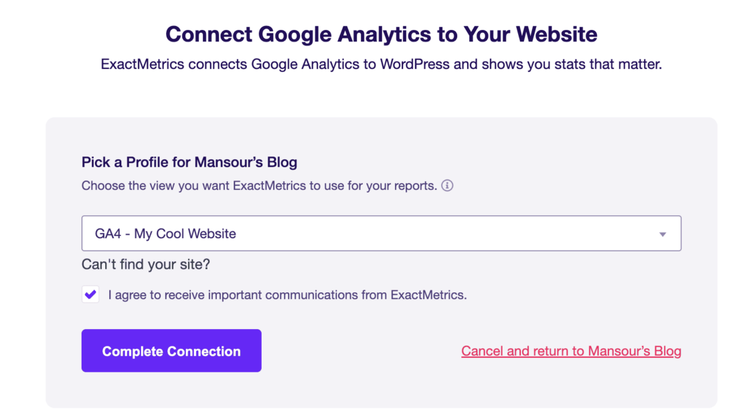Expand the profile dropdown arrow
The width and height of the screenshot is (747, 412).
pos(662,234)
